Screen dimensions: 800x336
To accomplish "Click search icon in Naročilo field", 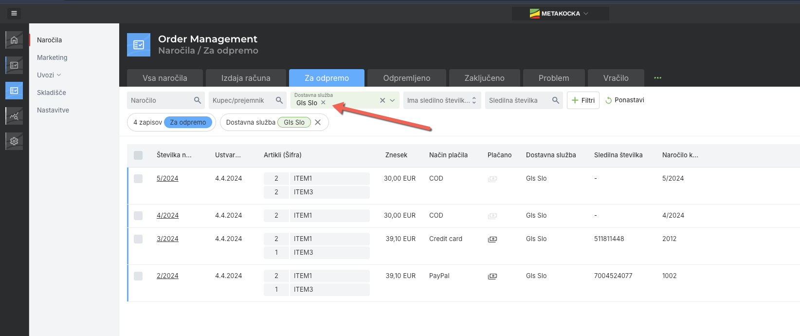I will [x=198, y=100].
